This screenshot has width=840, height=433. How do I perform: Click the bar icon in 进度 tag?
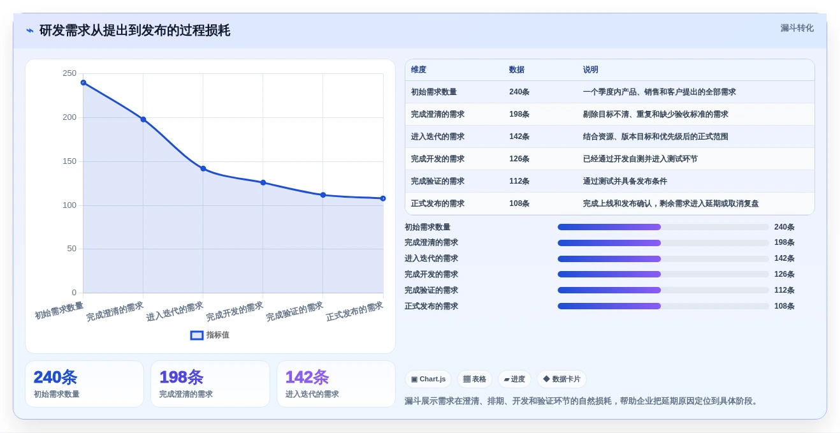507,379
